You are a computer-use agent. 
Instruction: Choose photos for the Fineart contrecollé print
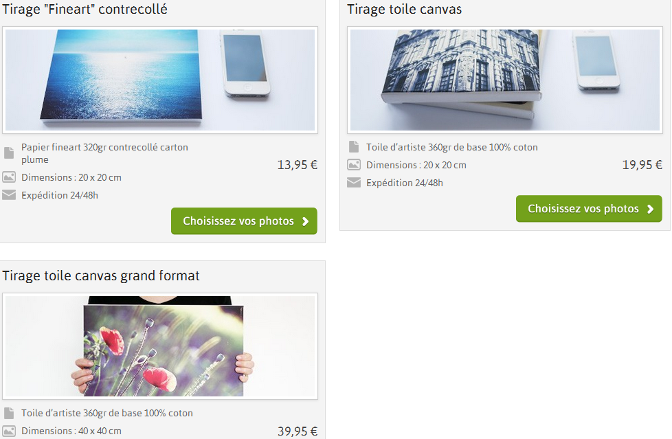244,221
